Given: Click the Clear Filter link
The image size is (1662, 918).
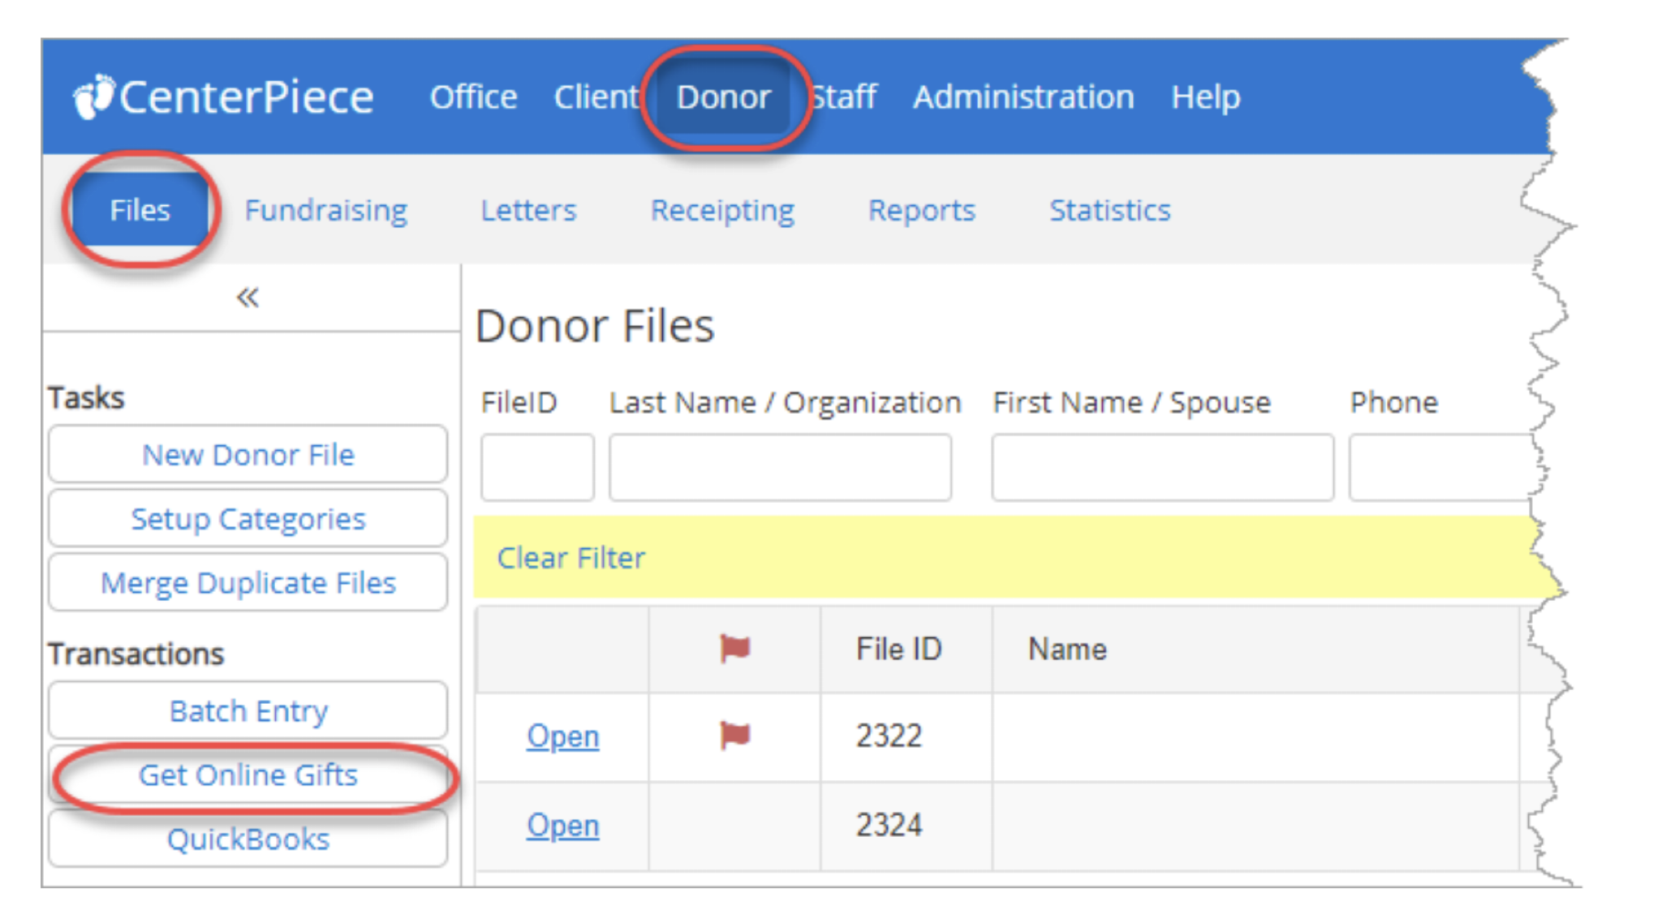Looking at the screenshot, I should 571,558.
